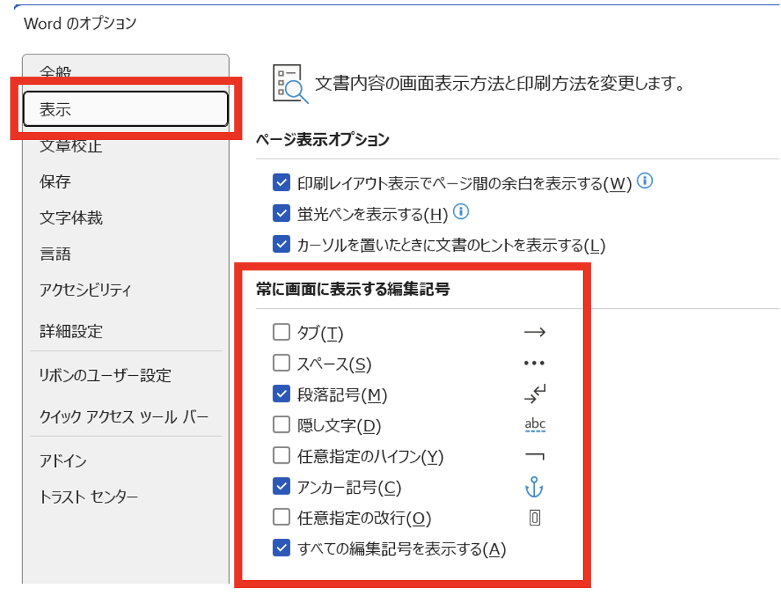Enable the スペース(S) checkbox
Screen dimensions: 781x594
click(281, 363)
